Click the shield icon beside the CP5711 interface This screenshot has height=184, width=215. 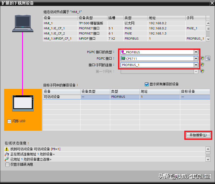pyautogui.click(x=202, y=58)
